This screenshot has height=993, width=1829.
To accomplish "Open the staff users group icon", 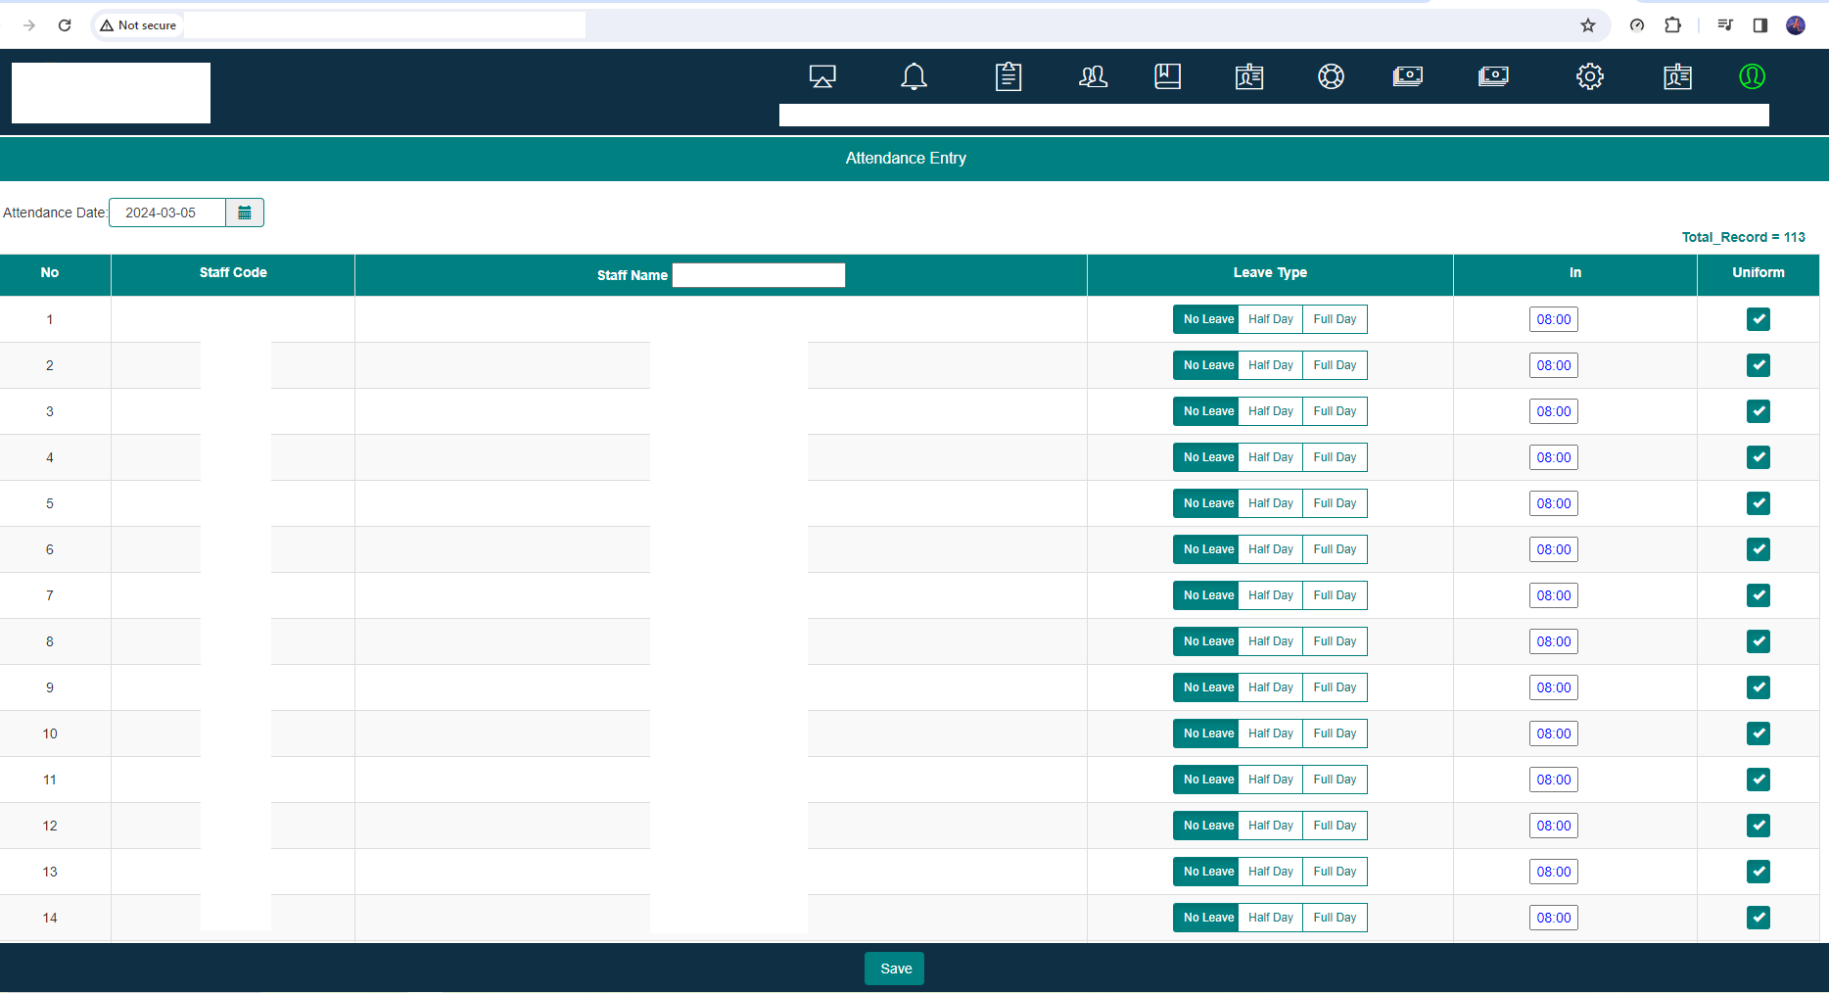I will (x=1093, y=76).
